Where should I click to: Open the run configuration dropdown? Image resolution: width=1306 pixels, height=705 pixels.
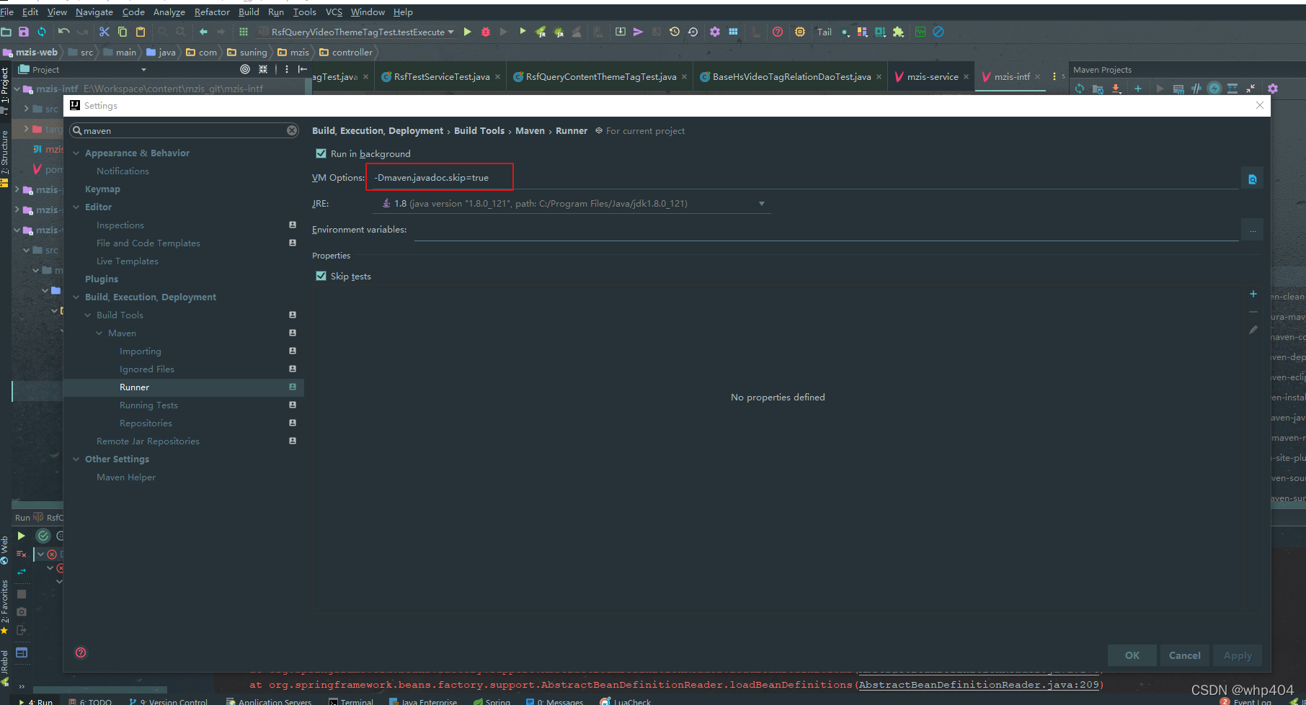[451, 32]
